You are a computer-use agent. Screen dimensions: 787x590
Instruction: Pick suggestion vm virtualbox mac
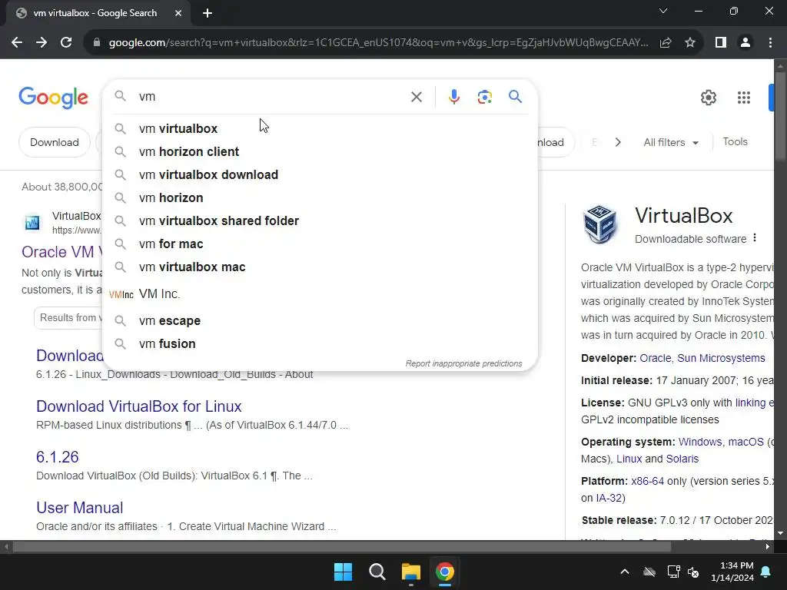pos(320,267)
